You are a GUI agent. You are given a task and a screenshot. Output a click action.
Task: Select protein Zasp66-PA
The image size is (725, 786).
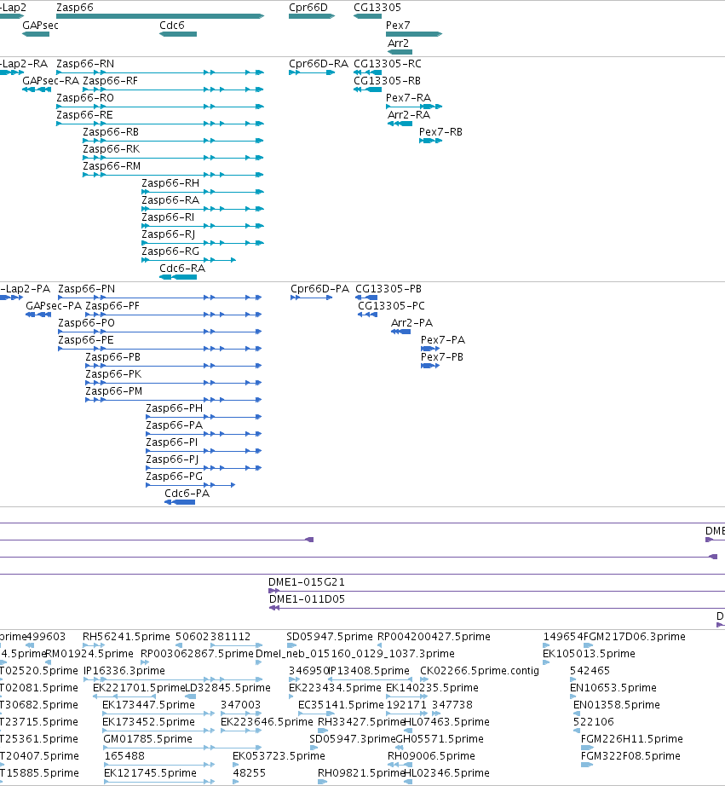(x=204, y=434)
